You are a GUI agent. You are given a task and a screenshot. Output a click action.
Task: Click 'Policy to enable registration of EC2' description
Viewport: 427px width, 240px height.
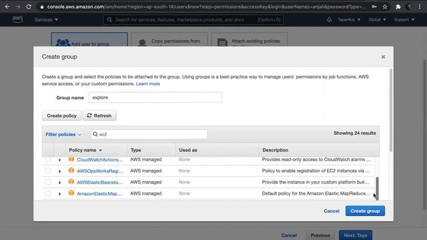coord(316,171)
